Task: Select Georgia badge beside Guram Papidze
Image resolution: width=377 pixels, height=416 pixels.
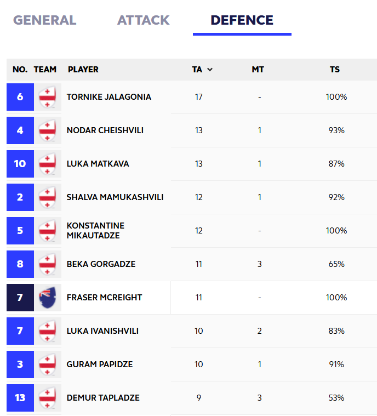Action: 48,364
